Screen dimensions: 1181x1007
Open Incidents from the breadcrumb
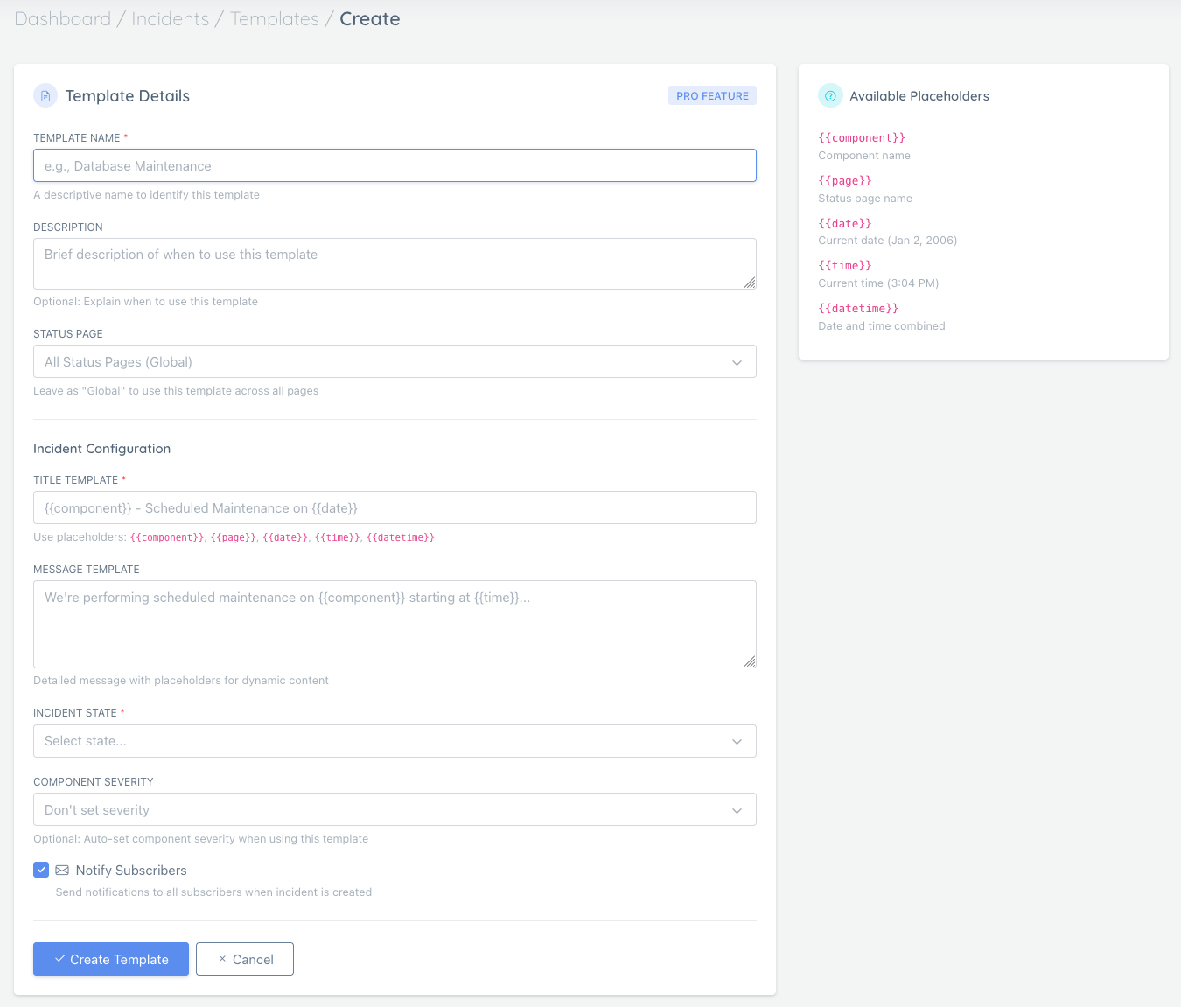coord(170,18)
